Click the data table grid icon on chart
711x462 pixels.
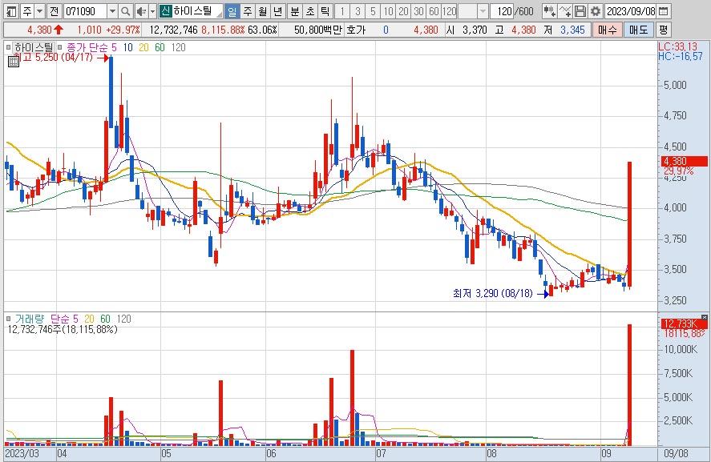click(14, 62)
